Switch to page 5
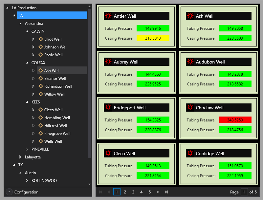Viewport: 263px width, 200px height. (150, 192)
